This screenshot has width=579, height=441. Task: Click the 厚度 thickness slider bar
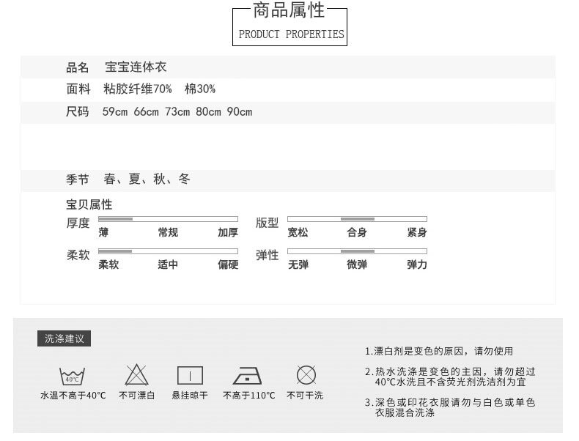coord(168,219)
